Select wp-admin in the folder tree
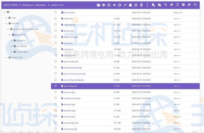 pyautogui.click(x=21, y=41)
